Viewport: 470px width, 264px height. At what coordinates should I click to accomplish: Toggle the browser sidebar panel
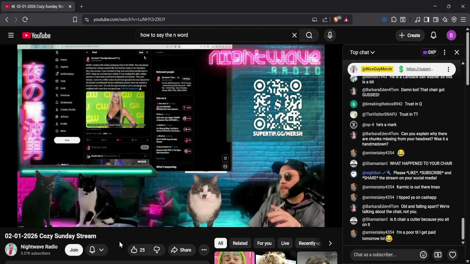pyautogui.click(x=426, y=19)
